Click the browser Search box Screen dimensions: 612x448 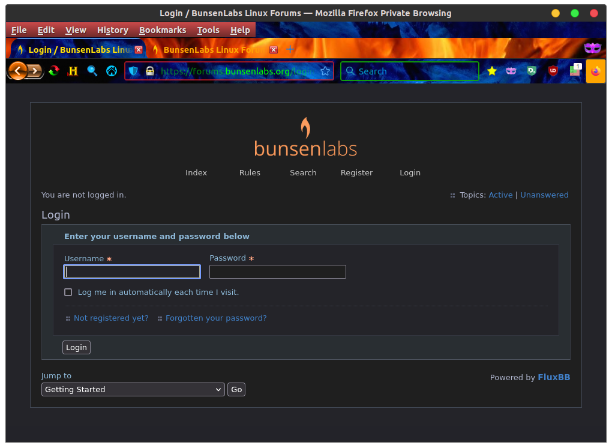(410, 71)
